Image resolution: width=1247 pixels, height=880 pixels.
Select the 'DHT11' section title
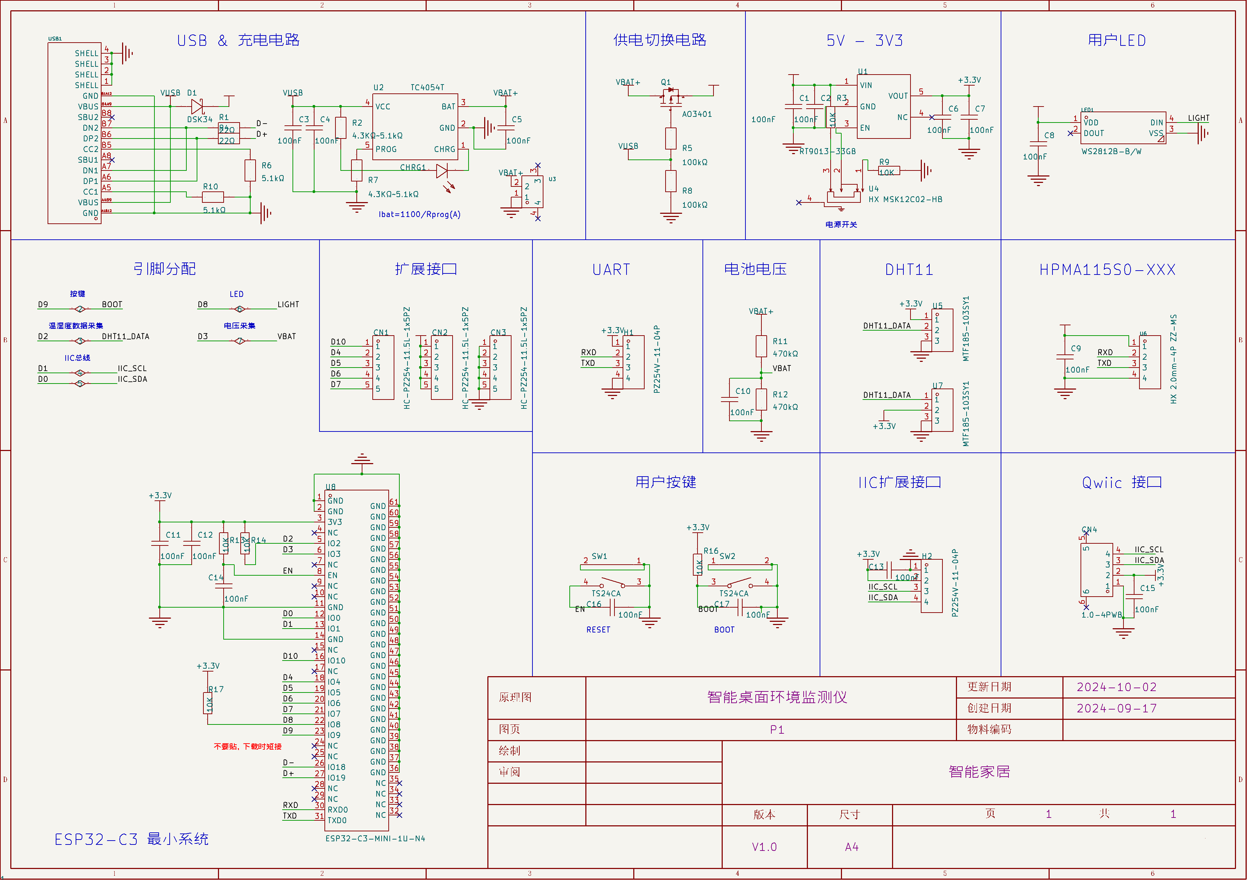click(x=909, y=270)
